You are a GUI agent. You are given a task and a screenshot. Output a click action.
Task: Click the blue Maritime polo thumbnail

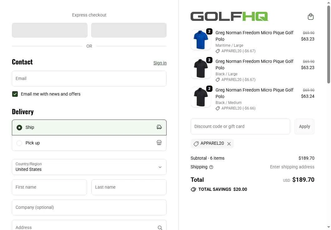(201, 40)
